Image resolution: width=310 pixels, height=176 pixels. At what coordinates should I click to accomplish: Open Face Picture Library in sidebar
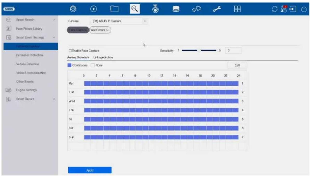29,29
